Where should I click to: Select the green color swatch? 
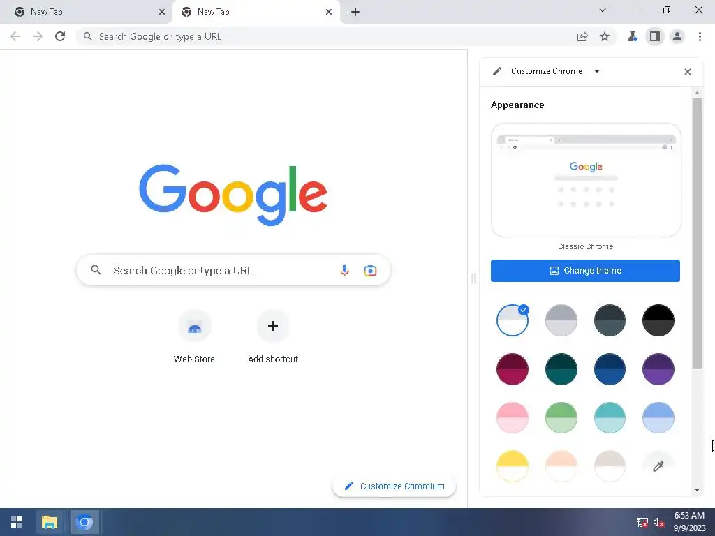[561, 417]
